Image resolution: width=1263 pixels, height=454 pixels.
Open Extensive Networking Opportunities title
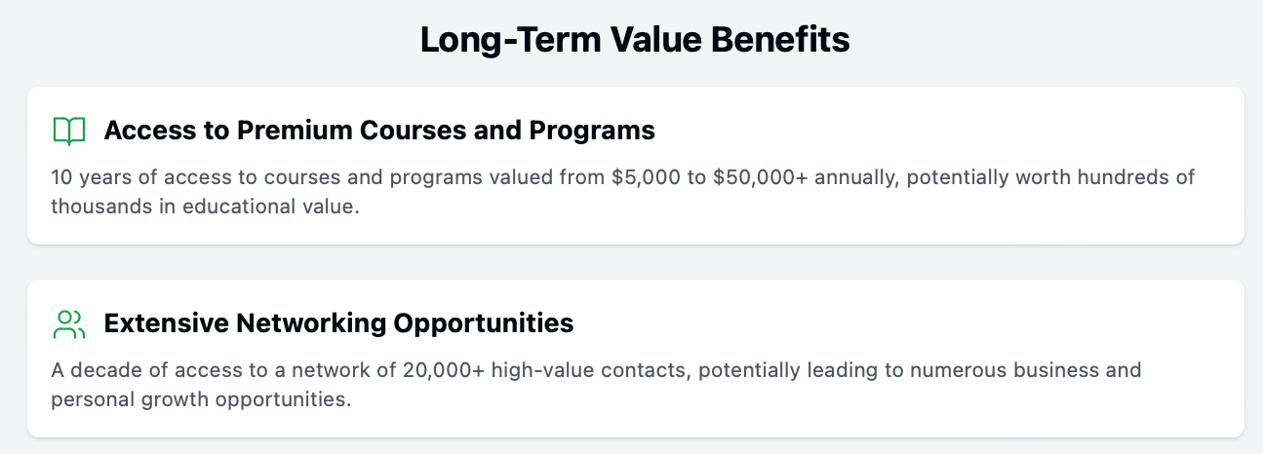coord(338,322)
